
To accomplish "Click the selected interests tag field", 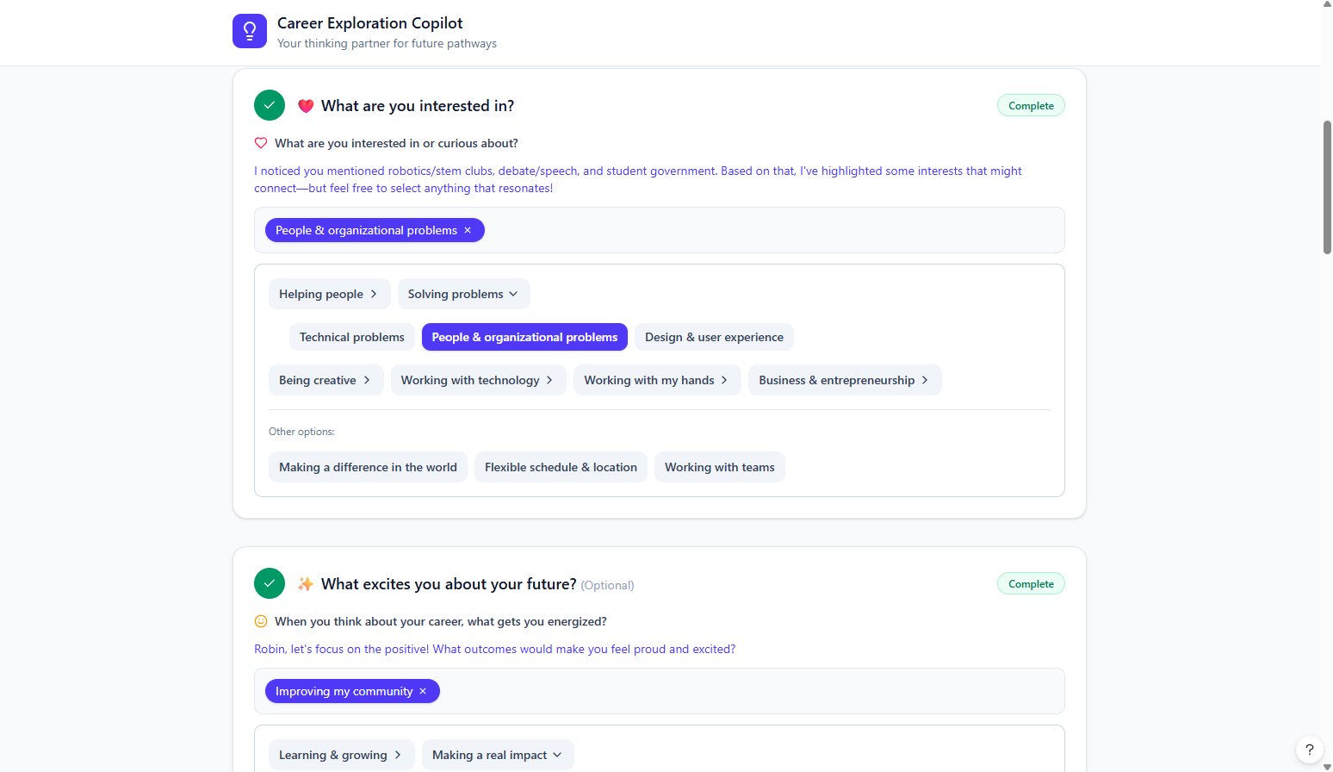I will pos(659,230).
